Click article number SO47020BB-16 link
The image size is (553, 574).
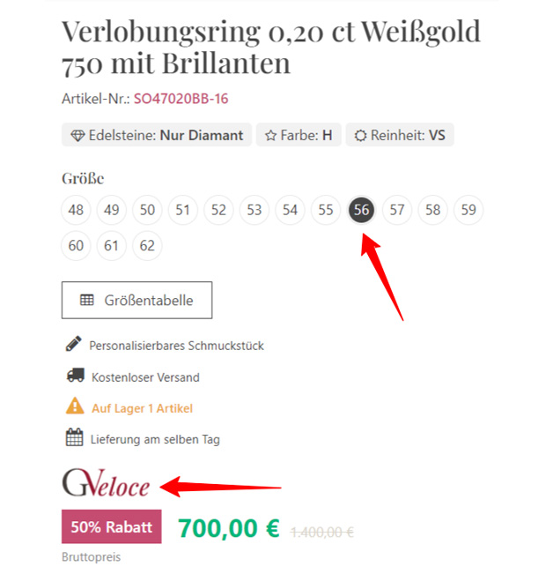(181, 99)
